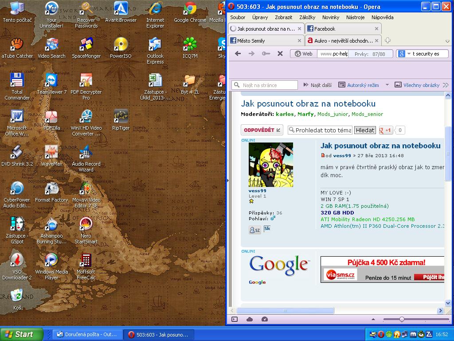The width and height of the screenshot is (454, 341).
Task: Open Format Factory desktop shortcut
Action: click(51, 192)
